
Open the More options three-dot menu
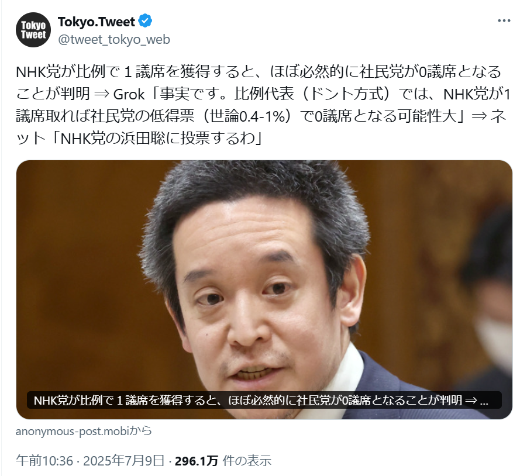[504, 21]
